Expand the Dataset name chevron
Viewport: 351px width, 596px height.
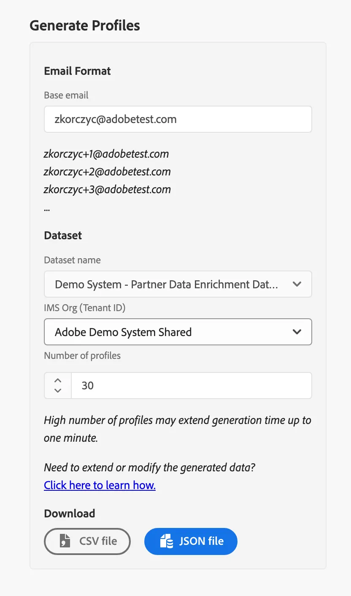[x=297, y=284]
